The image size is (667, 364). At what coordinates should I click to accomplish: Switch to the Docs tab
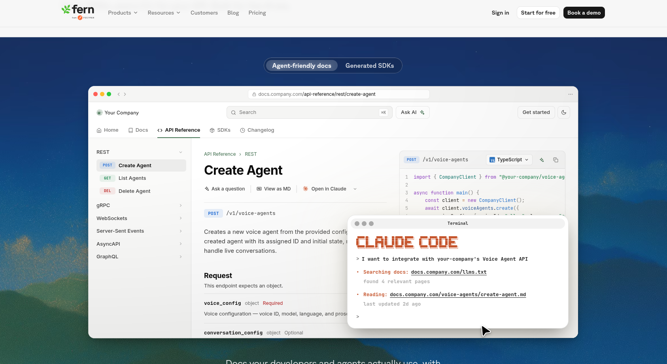(x=138, y=130)
